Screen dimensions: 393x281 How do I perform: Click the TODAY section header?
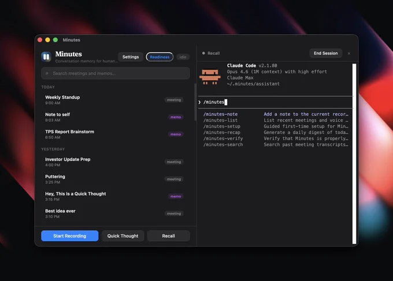(x=48, y=87)
